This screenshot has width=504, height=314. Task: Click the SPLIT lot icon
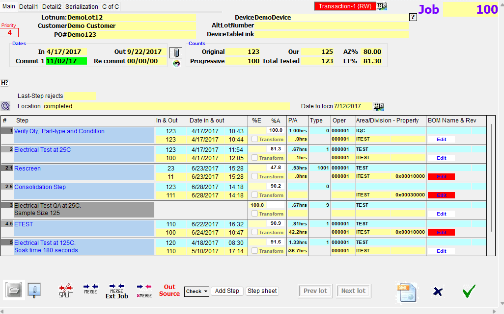[x=65, y=290]
